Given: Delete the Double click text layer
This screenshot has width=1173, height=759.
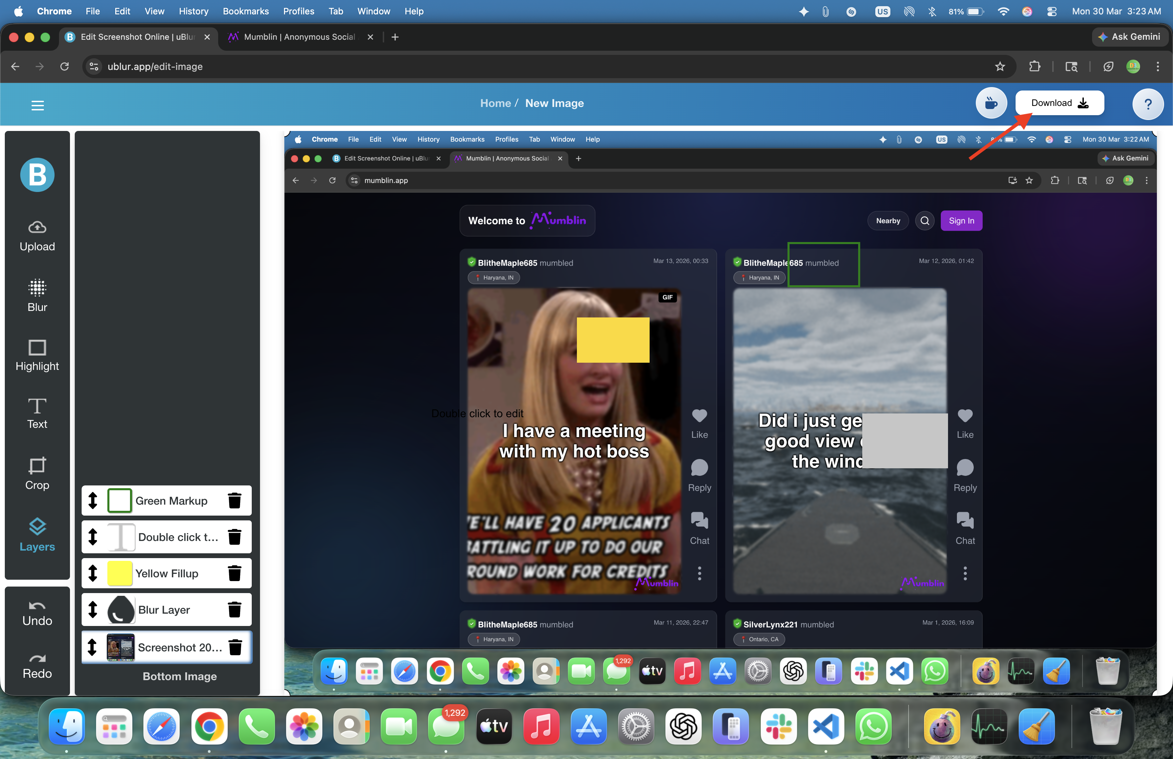Looking at the screenshot, I should tap(235, 537).
